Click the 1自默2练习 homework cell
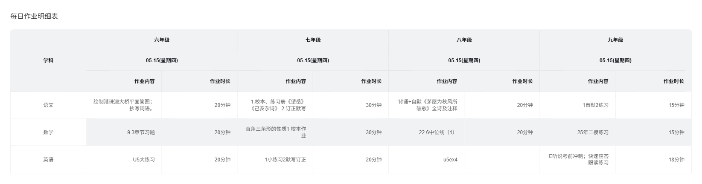This screenshot has width=702, height=184. click(577, 105)
